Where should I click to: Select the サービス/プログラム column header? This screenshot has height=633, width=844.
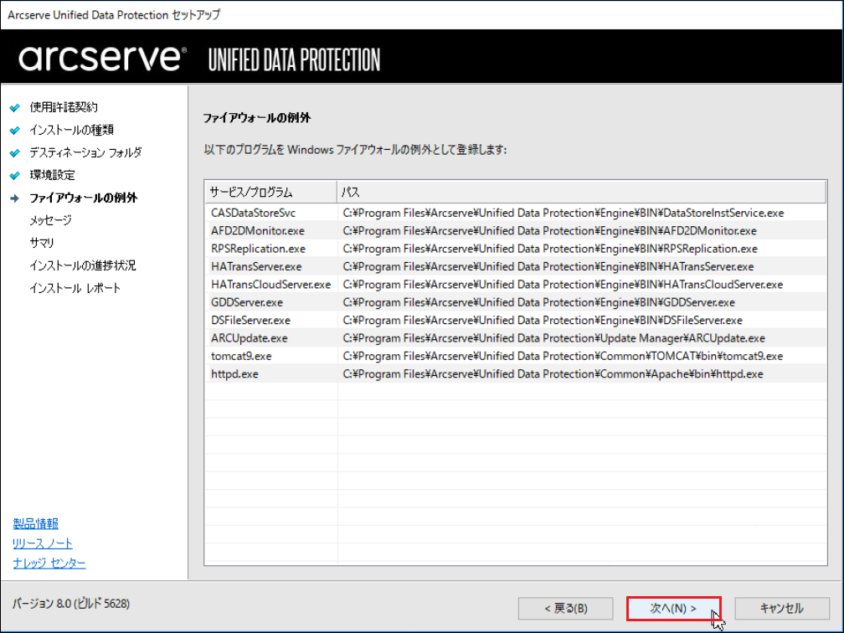pos(270,193)
